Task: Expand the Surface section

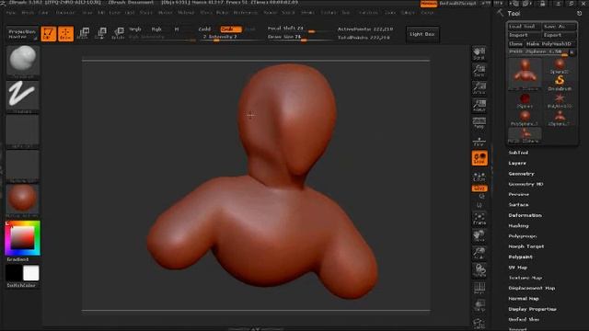Action: coord(518,205)
